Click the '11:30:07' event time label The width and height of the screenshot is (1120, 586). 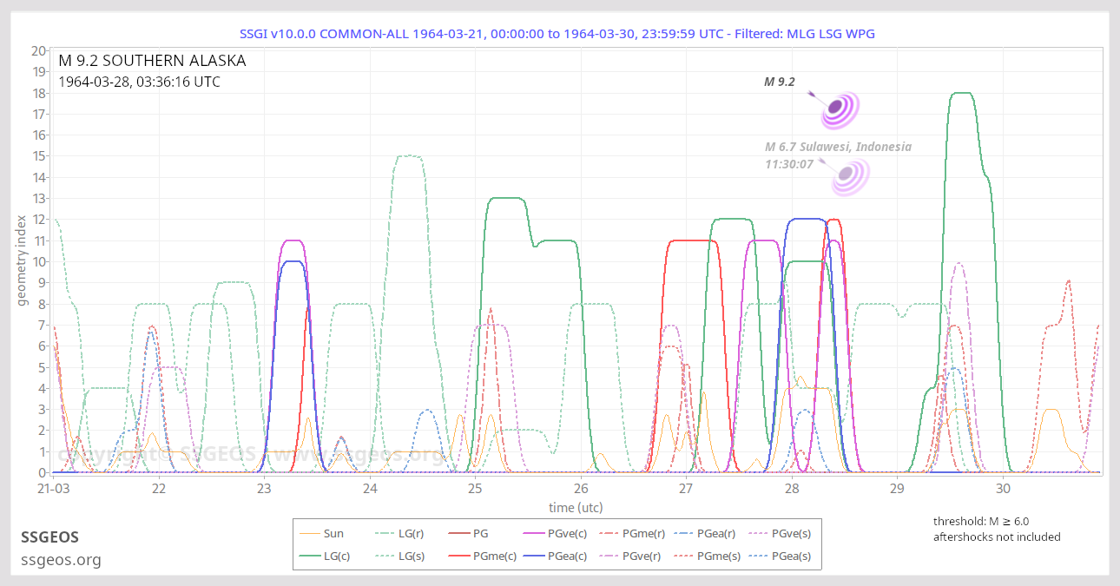coord(789,163)
